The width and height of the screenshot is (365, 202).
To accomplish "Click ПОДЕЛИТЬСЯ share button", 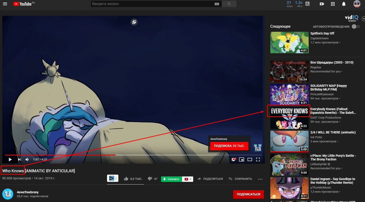I will point(210,179).
